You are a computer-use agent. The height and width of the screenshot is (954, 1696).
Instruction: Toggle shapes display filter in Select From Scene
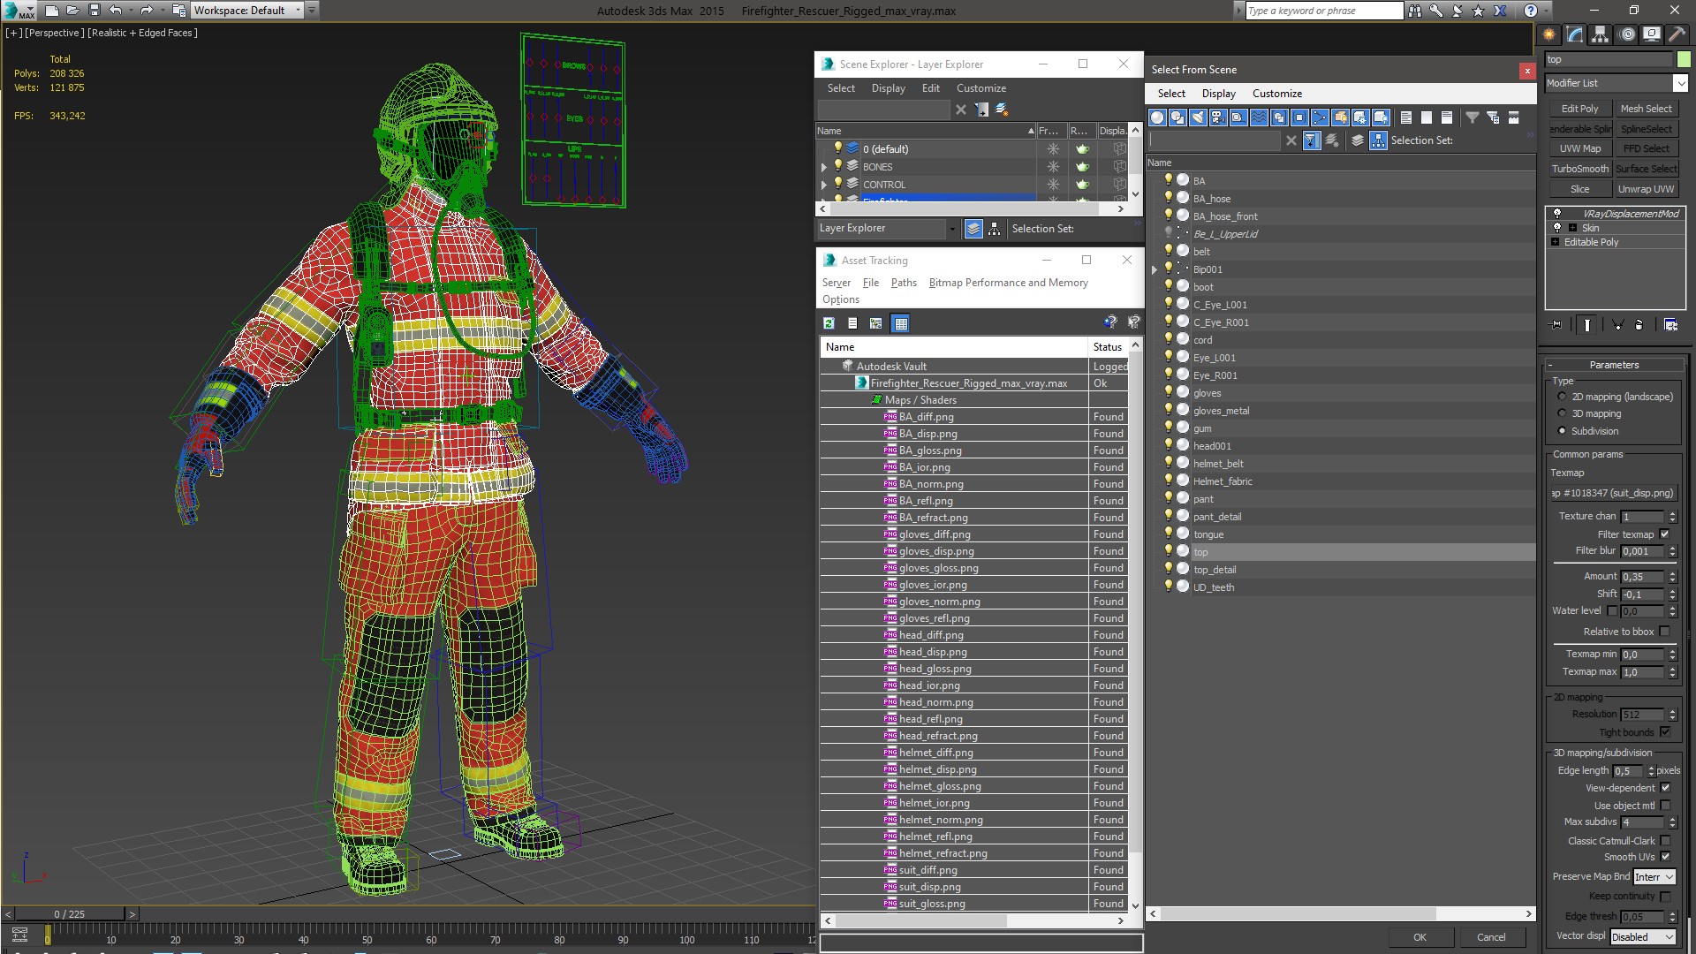click(1177, 117)
